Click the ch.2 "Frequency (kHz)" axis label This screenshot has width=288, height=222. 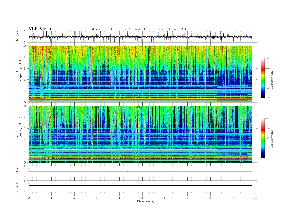click(20, 129)
